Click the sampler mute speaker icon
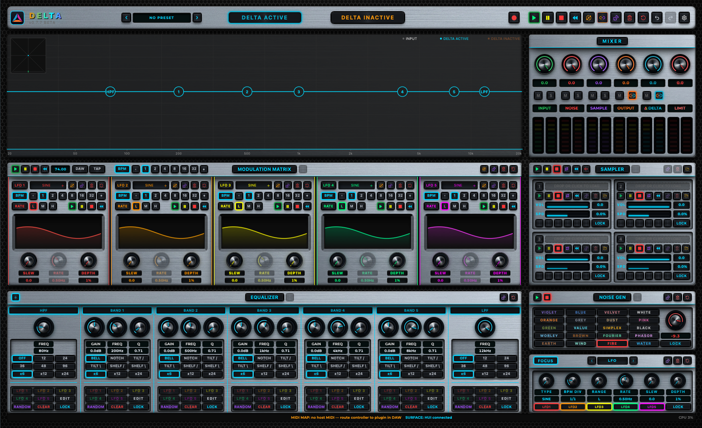 click(586, 169)
